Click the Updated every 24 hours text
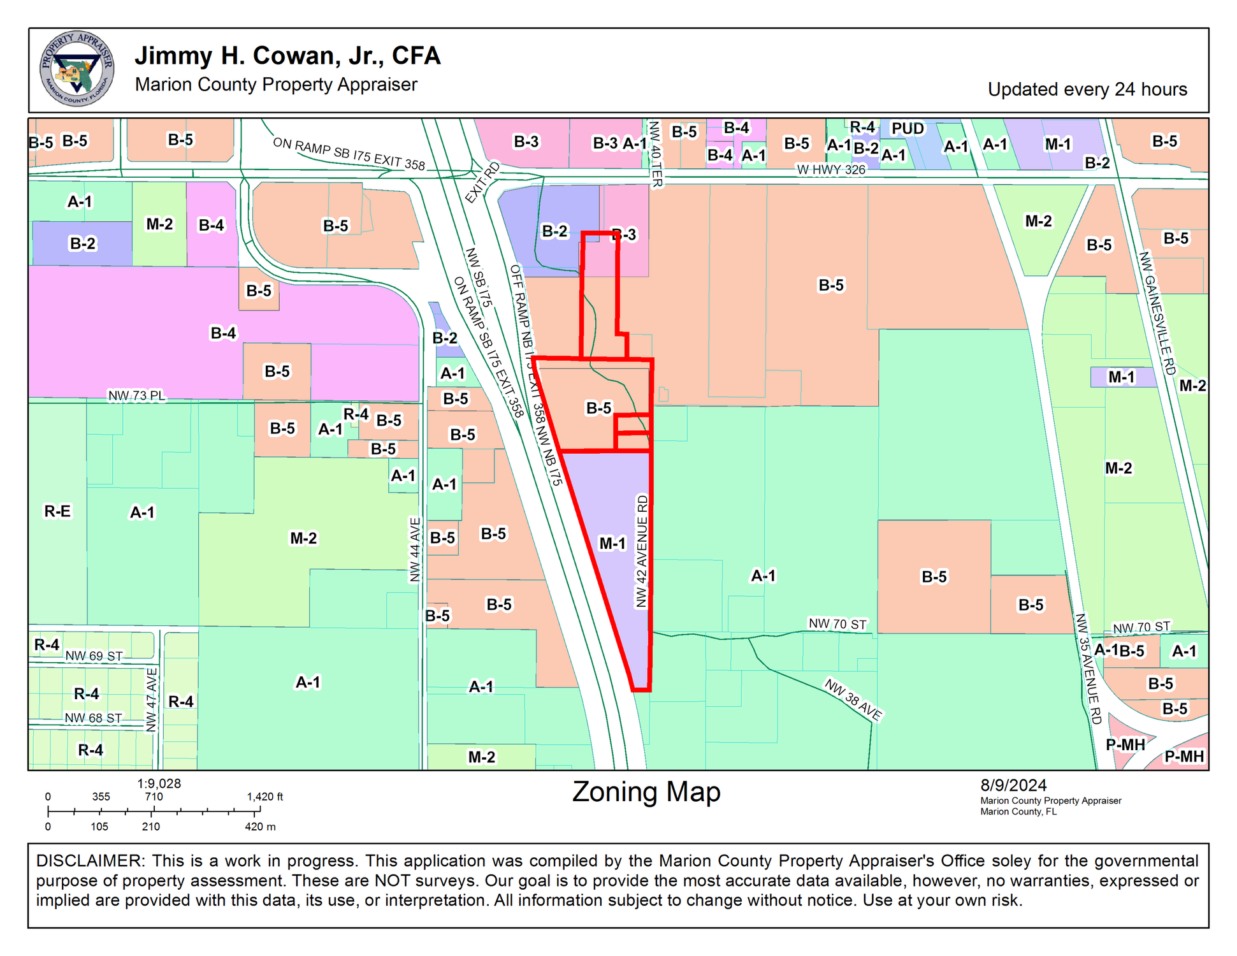Screen dimensions: 1237x956 pyautogui.click(x=1087, y=89)
